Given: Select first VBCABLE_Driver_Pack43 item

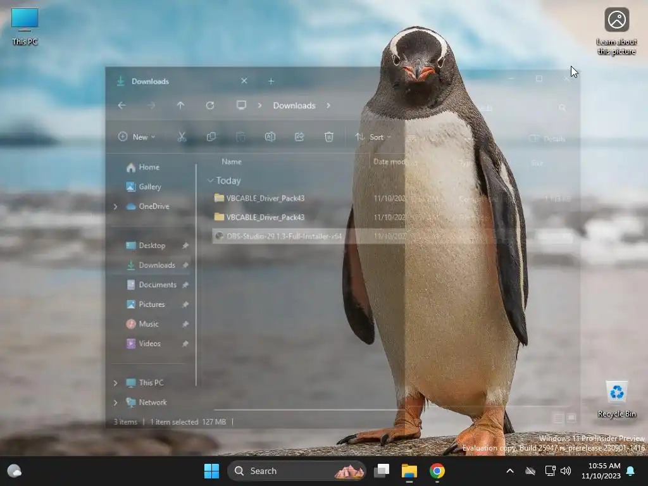Looking at the screenshot, I should pyautogui.click(x=259, y=198).
